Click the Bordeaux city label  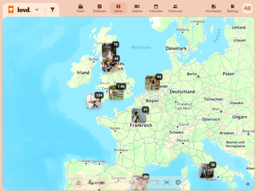[x=121, y=150]
